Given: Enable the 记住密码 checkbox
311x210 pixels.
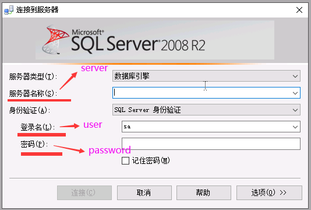Looking at the screenshot, I should pos(125,161).
